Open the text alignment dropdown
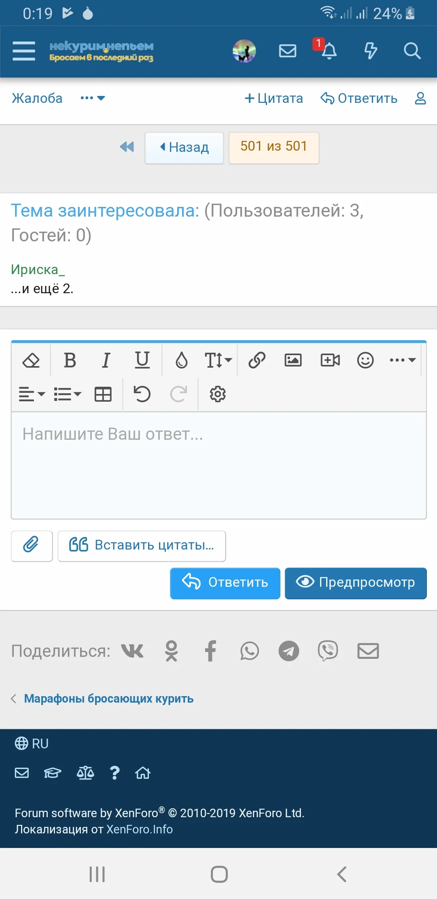The image size is (437, 899). (x=32, y=394)
